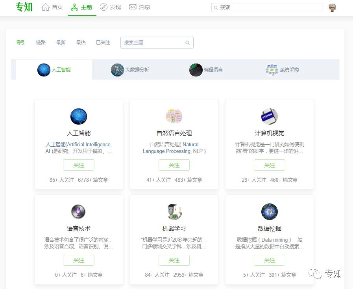Screen dimensions: 353x289
Task: Click the 6778+ 篇文章 count
Action: [93, 180]
